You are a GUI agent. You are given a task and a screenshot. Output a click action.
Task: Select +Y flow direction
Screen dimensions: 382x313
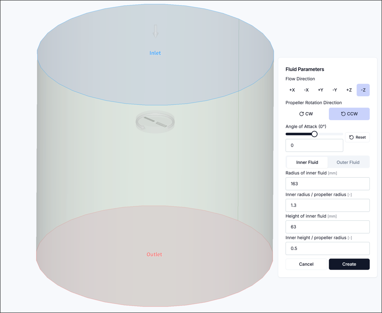320,90
